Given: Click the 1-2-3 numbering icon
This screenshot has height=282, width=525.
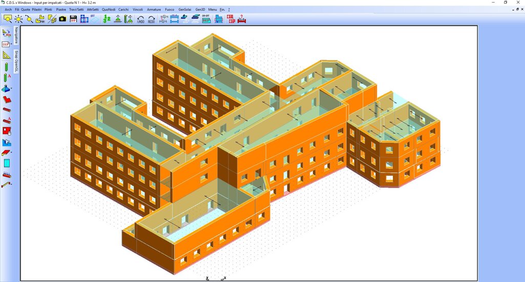Looking at the screenshot, I should 107,19.
